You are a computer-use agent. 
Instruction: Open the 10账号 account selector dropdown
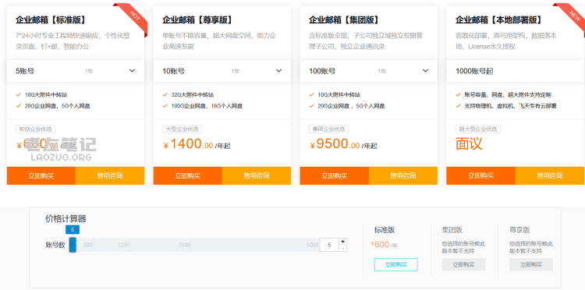(x=222, y=71)
